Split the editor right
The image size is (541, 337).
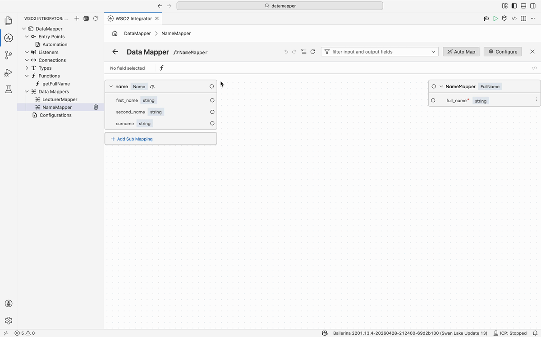tap(523, 18)
